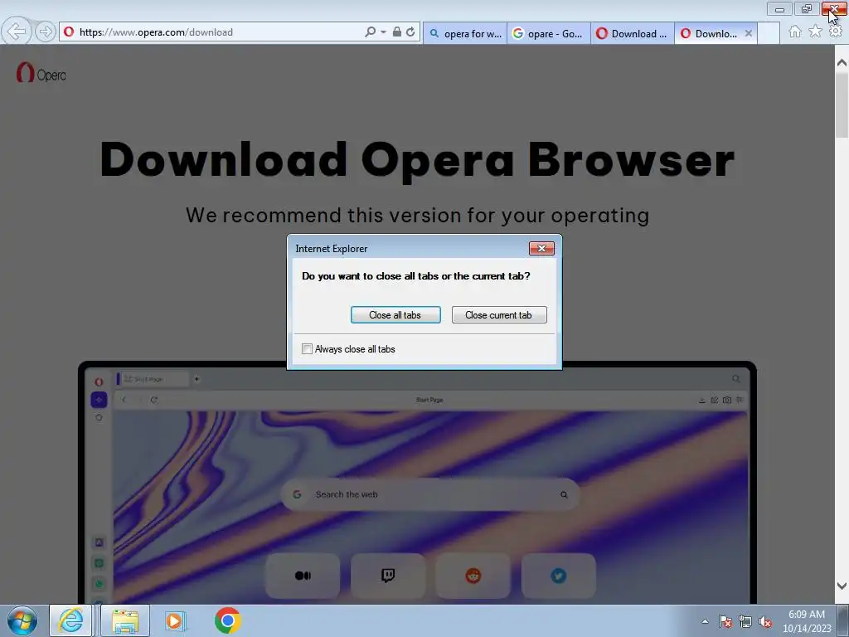This screenshot has height=637, width=849.
Task: Close the Internet Explorer dialog with X
Action: coord(541,248)
